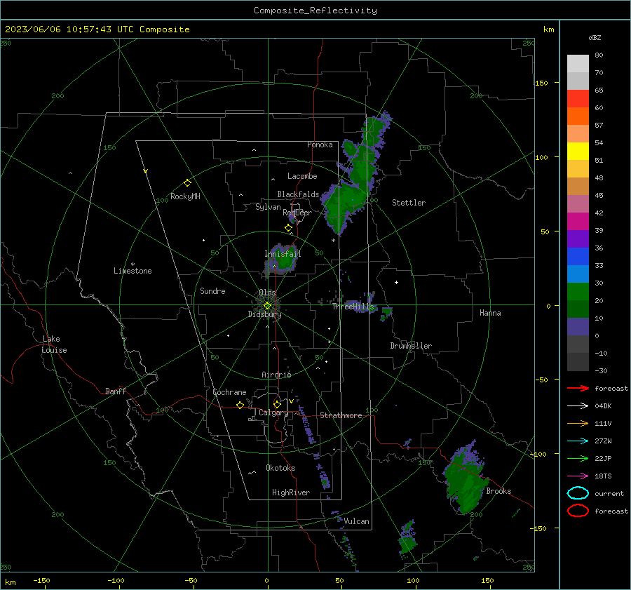Pick the light gray 70-80 dBZ band
This screenshot has height=590, width=631.
click(x=578, y=64)
